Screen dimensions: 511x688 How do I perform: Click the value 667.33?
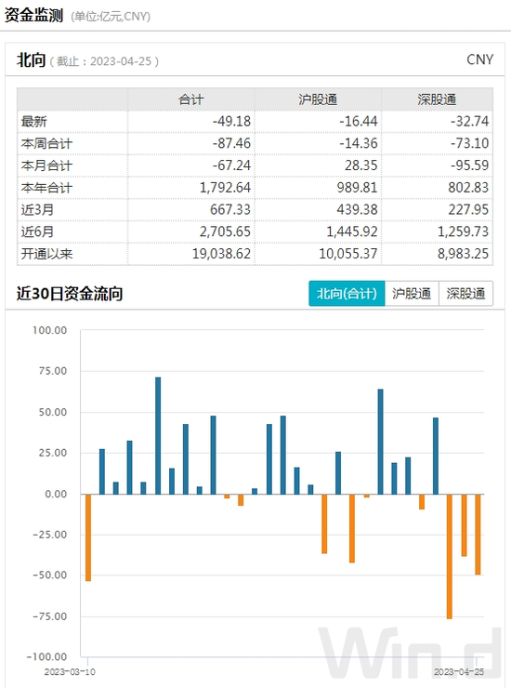230,210
